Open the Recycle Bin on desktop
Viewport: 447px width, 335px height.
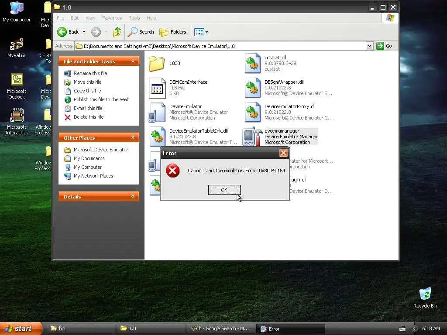[x=425, y=297]
